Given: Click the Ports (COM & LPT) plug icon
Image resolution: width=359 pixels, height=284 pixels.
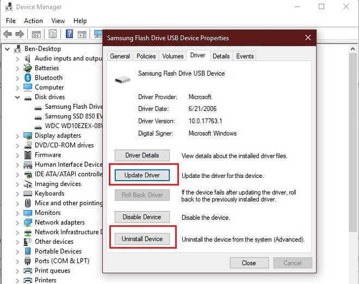Looking at the screenshot, I should [x=28, y=261].
